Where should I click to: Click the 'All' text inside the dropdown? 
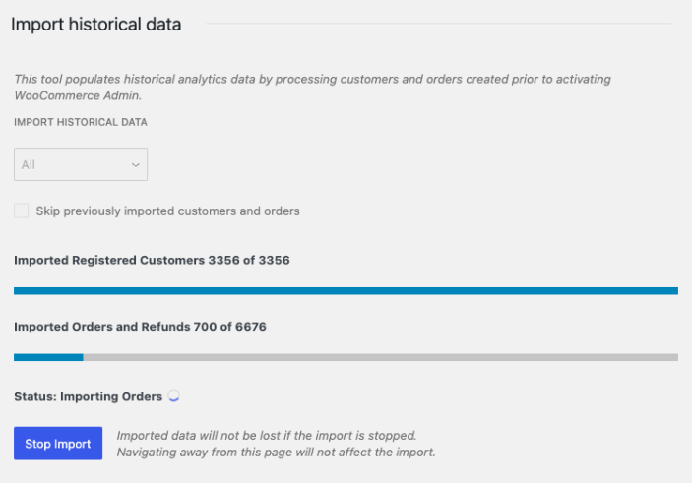click(29, 165)
